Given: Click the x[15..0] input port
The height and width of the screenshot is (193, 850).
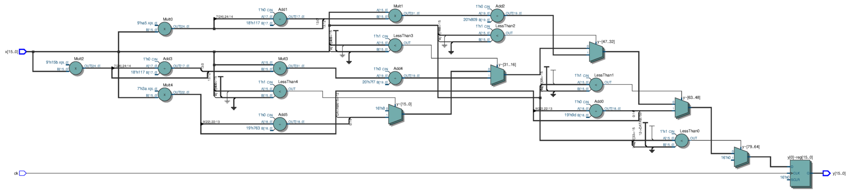Looking at the screenshot, I should tap(22, 52).
